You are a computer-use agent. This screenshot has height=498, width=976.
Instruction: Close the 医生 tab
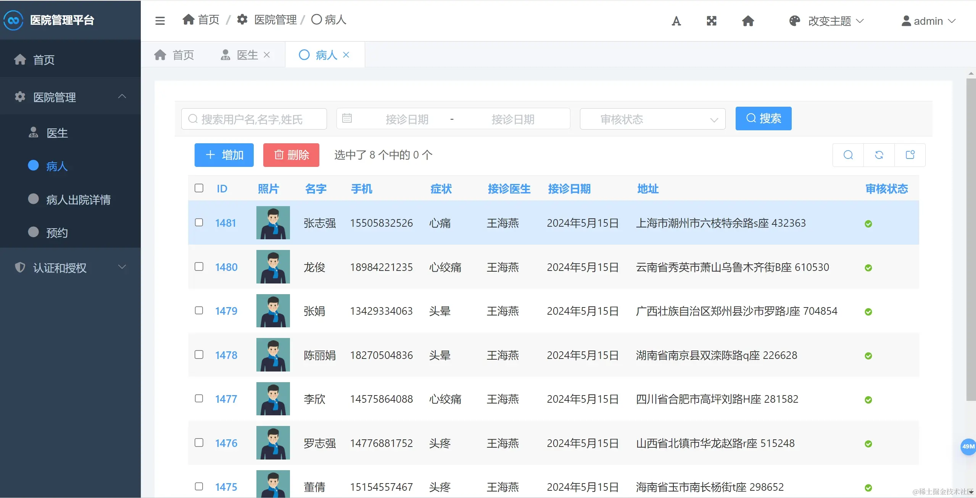tap(267, 55)
